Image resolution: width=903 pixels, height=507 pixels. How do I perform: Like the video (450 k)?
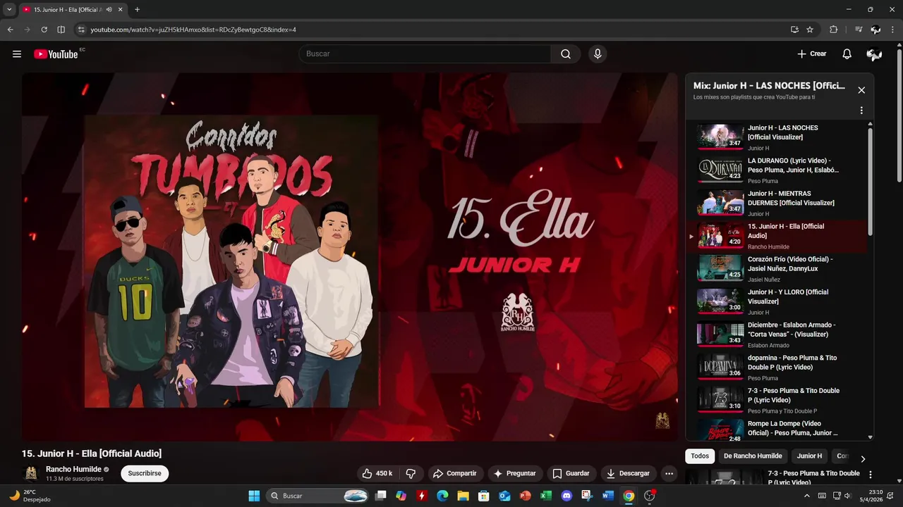377,473
